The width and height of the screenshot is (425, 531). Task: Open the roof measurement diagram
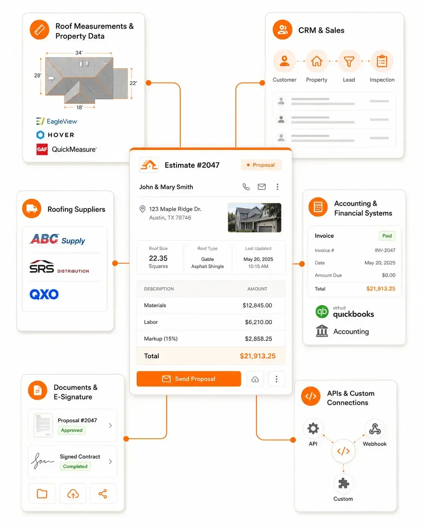pos(86,80)
